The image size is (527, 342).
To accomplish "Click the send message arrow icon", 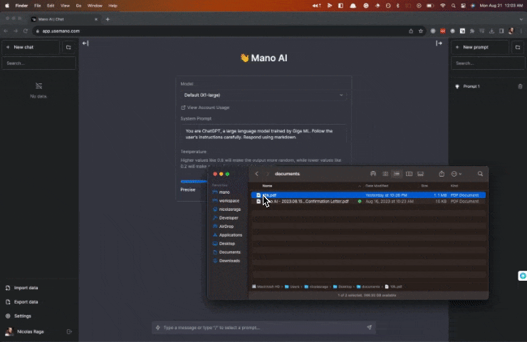I will tap(369, 328).
